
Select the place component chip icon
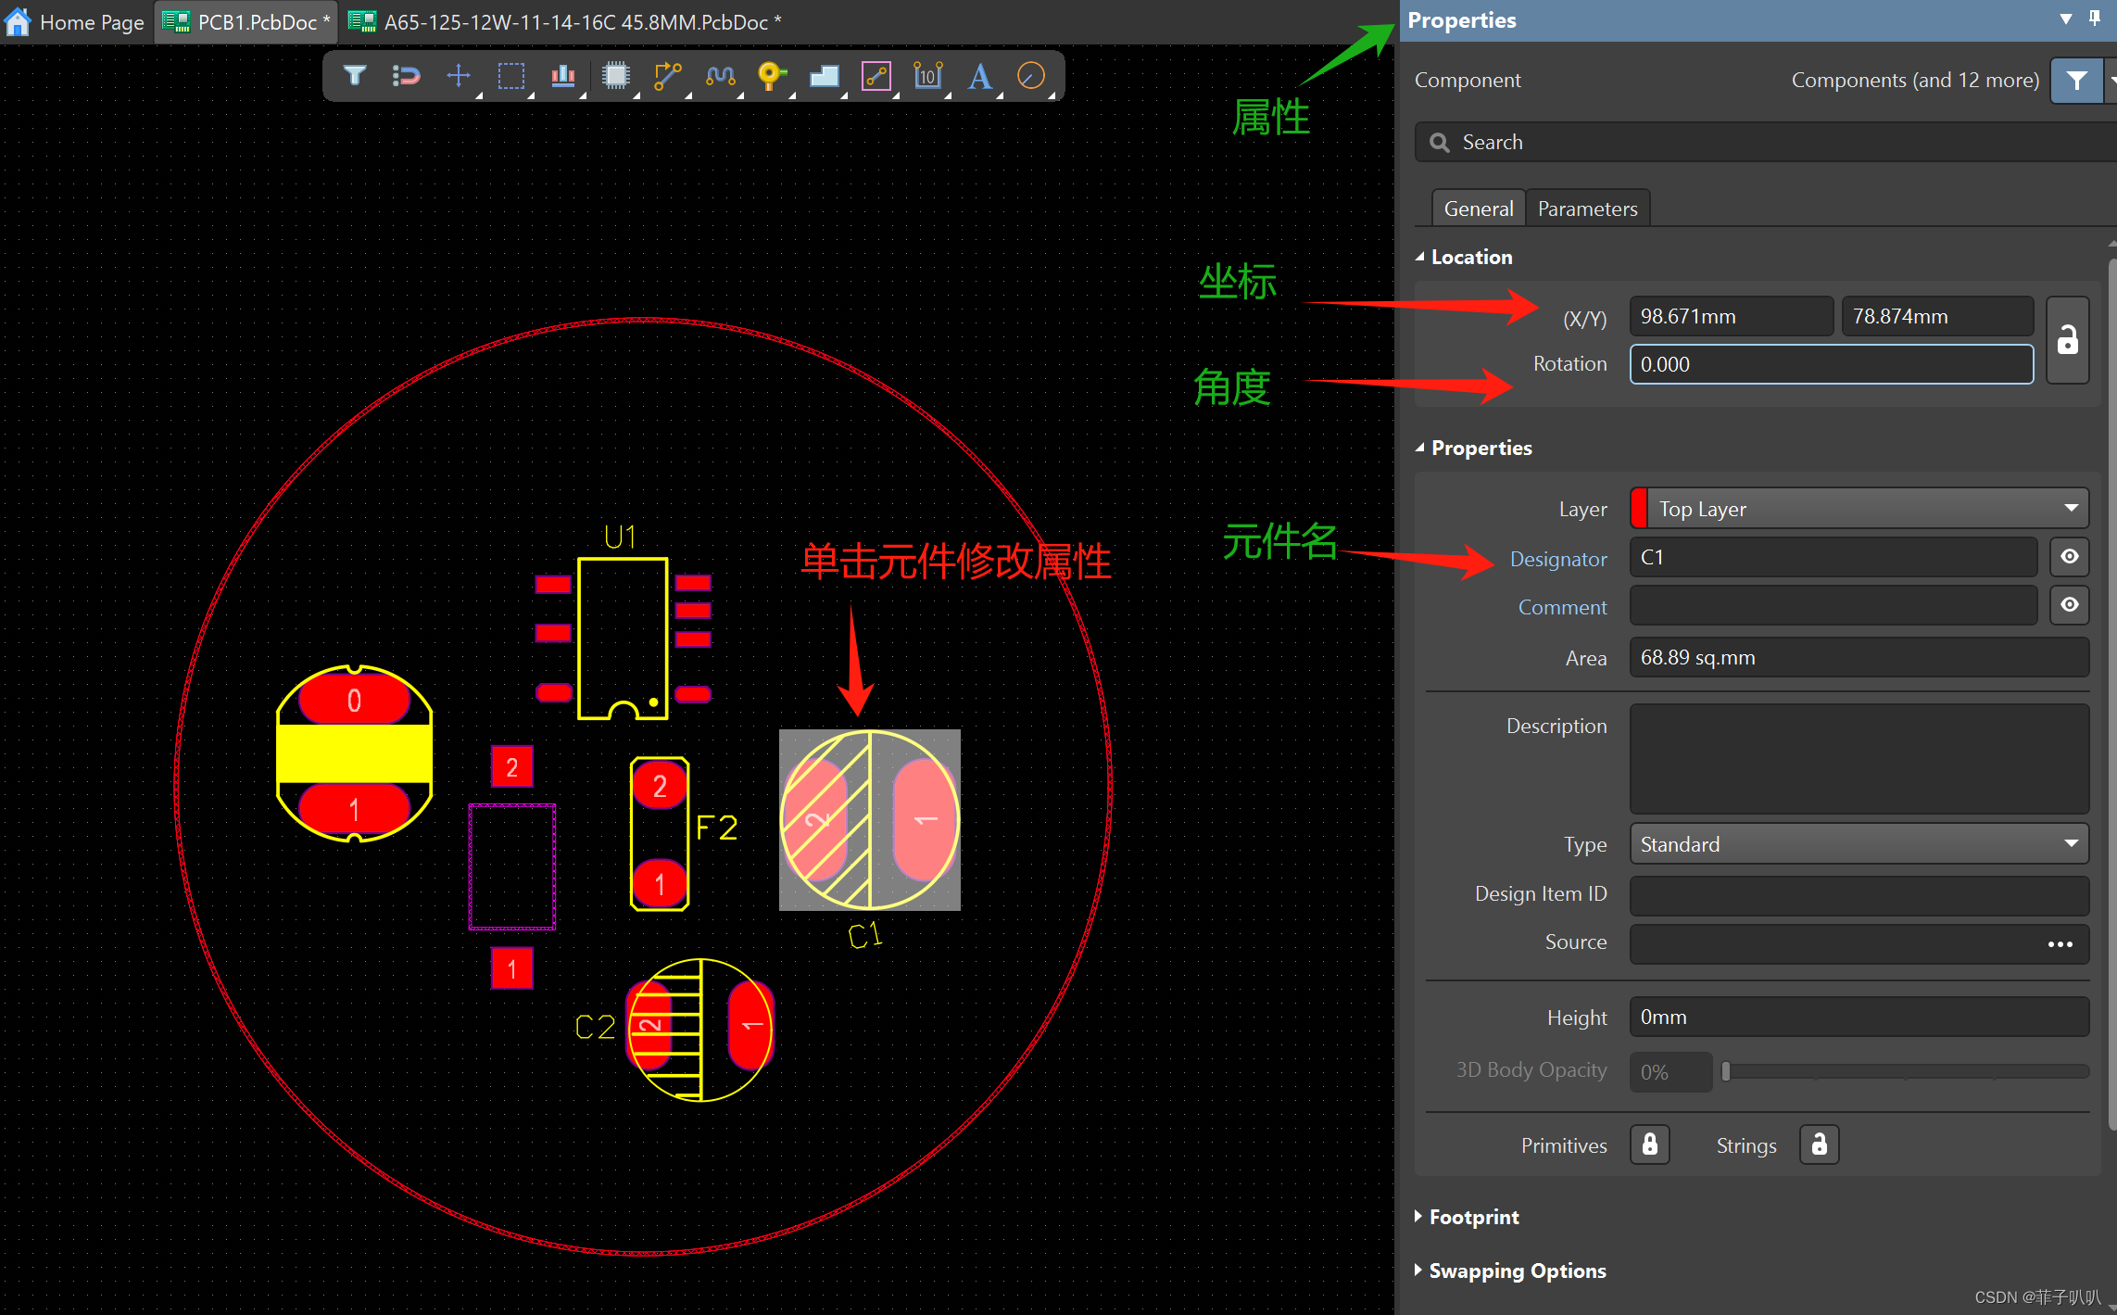[615, 75]
